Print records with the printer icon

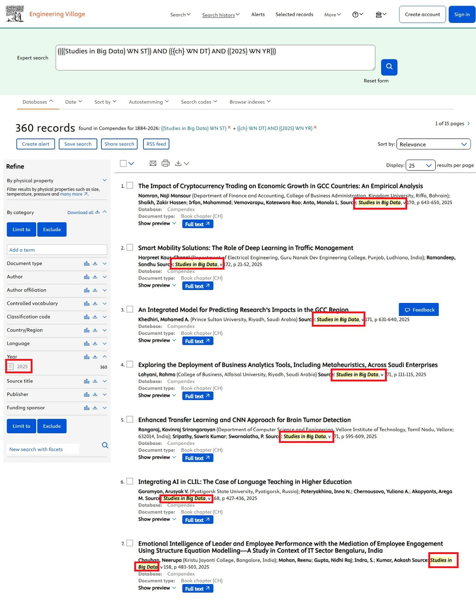[166, 163]
